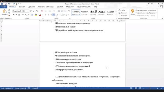Click РУССКИЙ language in status bar
Viewport: 164px width, 92px height.
coord(35,88)
